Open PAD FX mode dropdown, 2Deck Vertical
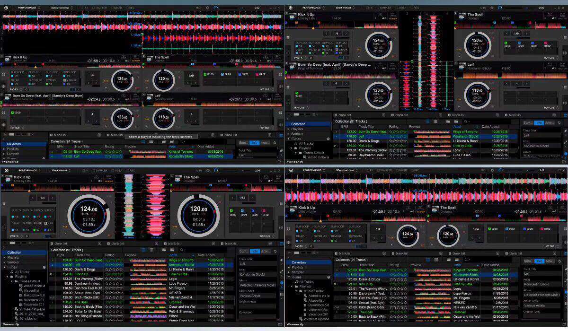The image size is (568, 331). tap(17, 236)
